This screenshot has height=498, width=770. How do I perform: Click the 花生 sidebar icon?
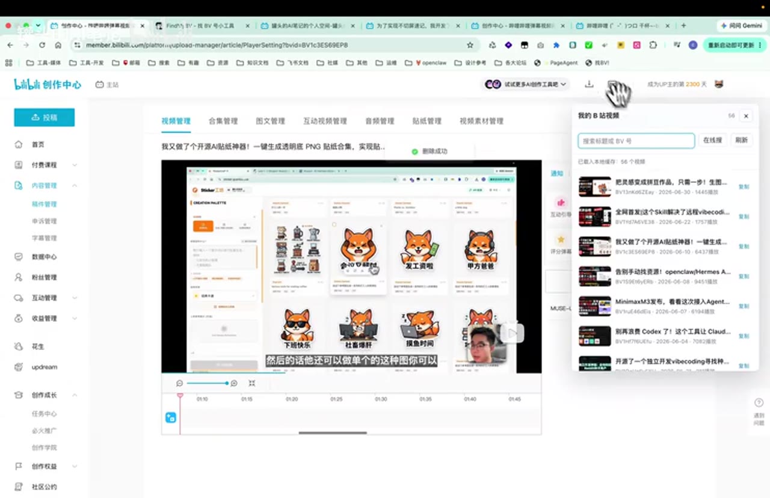coord(19,346)
